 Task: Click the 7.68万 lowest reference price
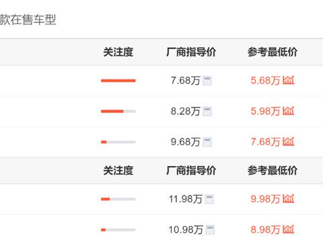click(266, 142)
